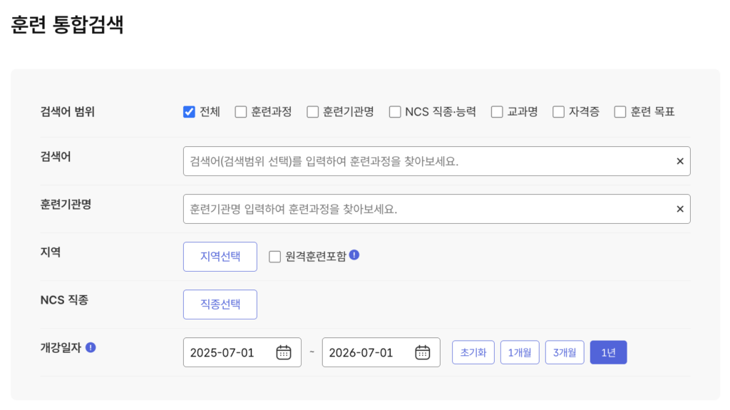Check the 자격증 checkbox
730x410 pixels.
pos(558,112)
